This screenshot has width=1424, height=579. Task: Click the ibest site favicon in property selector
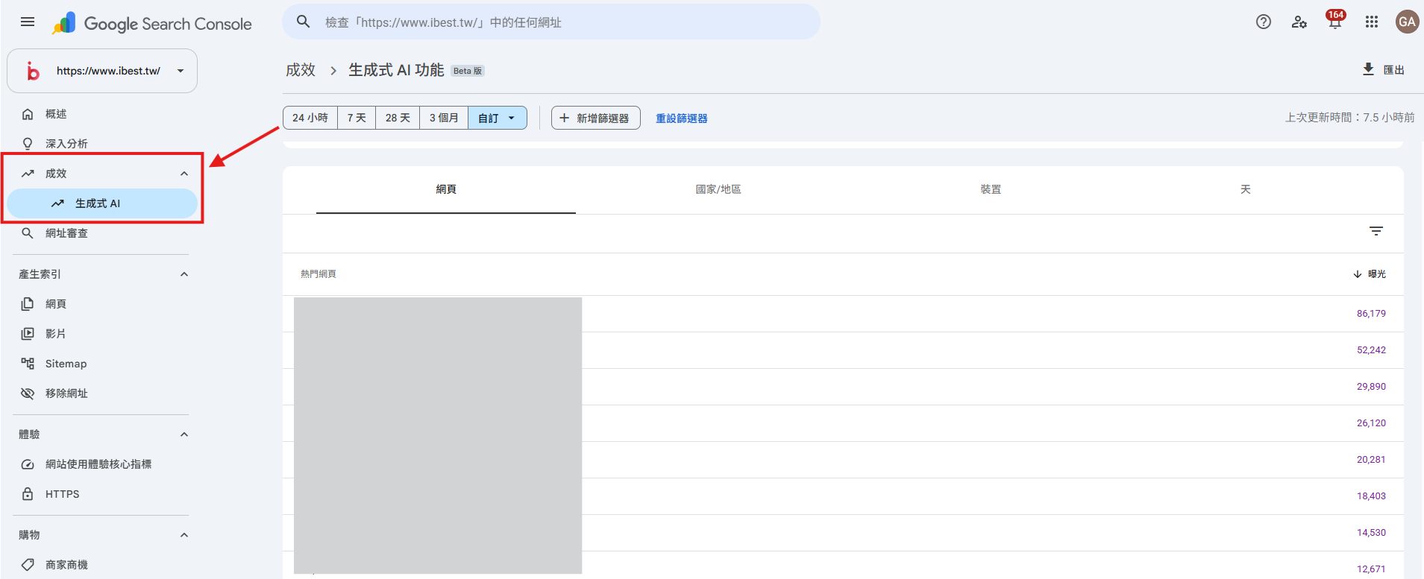32,71
